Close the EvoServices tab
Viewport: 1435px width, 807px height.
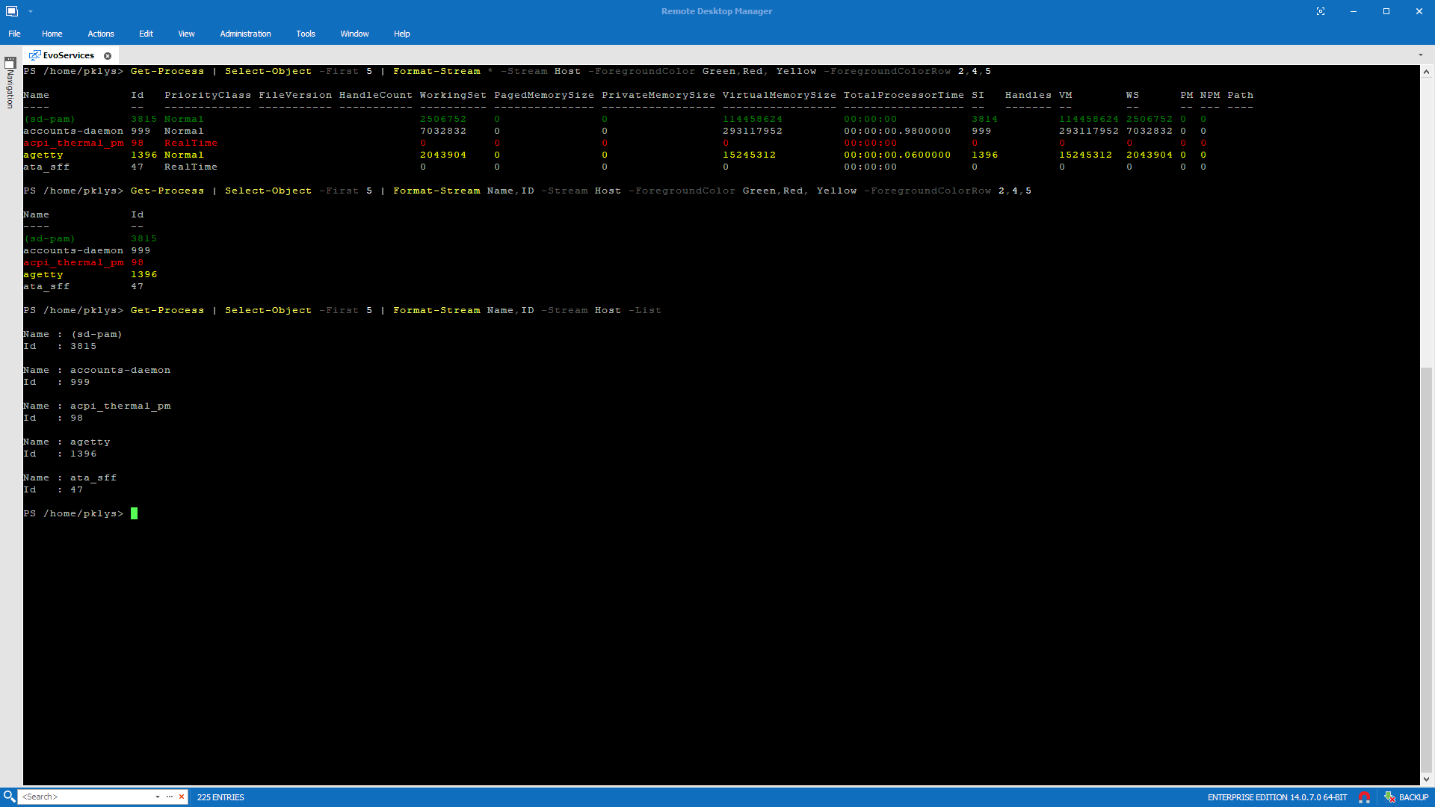108,55
